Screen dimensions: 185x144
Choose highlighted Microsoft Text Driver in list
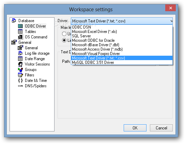[122, 58]
